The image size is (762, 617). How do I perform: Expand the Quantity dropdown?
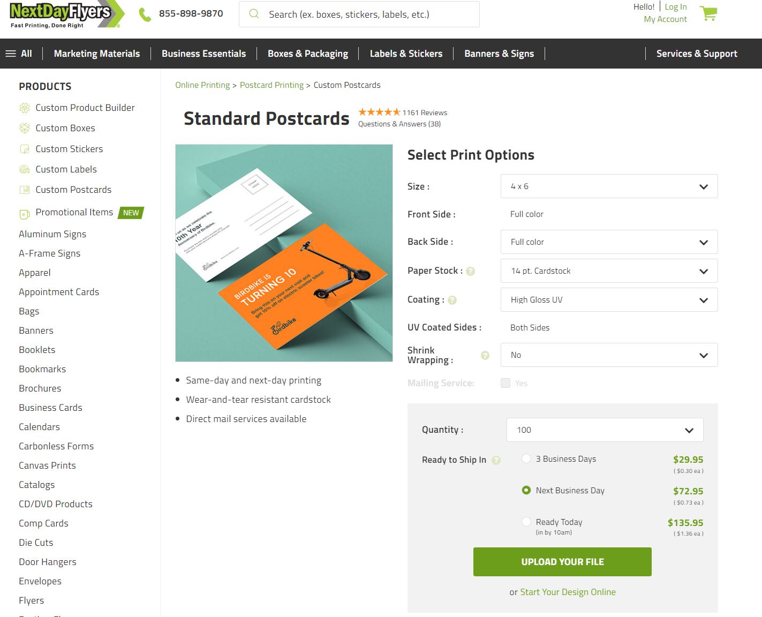click(x=605, y=430)
